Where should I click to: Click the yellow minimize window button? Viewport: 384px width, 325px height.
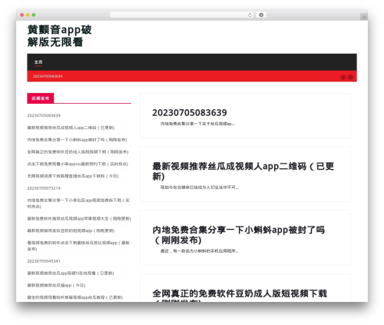(x=28, y=15)
